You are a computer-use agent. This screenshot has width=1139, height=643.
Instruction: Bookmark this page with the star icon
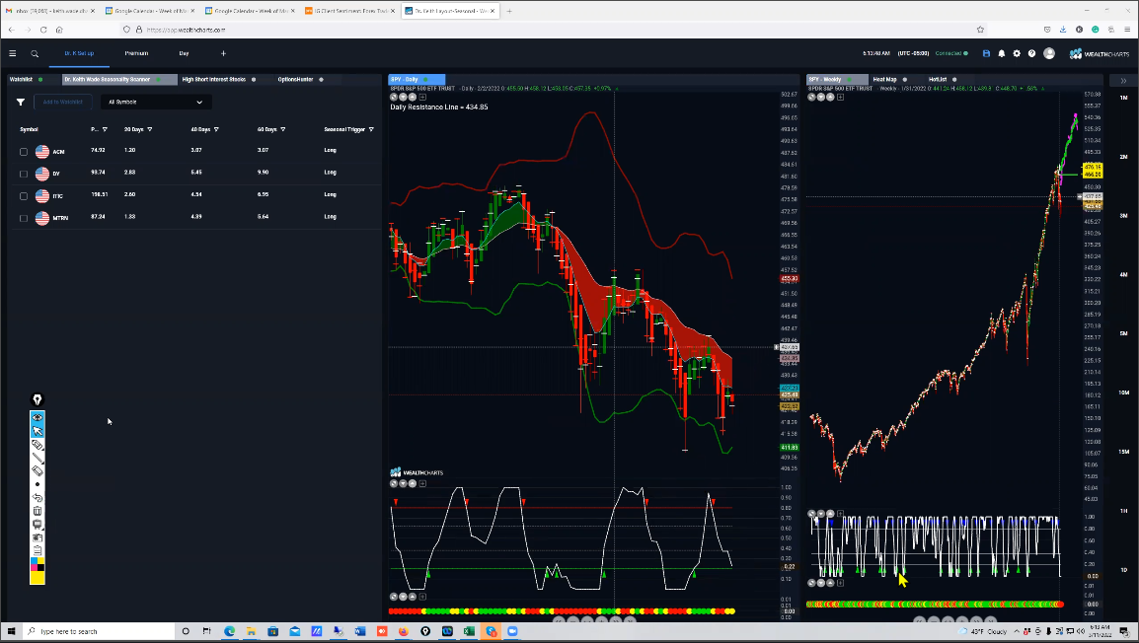[980, 30]
